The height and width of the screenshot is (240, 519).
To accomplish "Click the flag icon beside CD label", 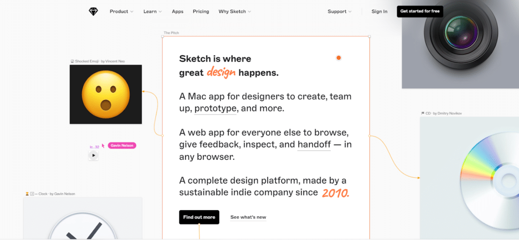I will click(x=422, y=113).
